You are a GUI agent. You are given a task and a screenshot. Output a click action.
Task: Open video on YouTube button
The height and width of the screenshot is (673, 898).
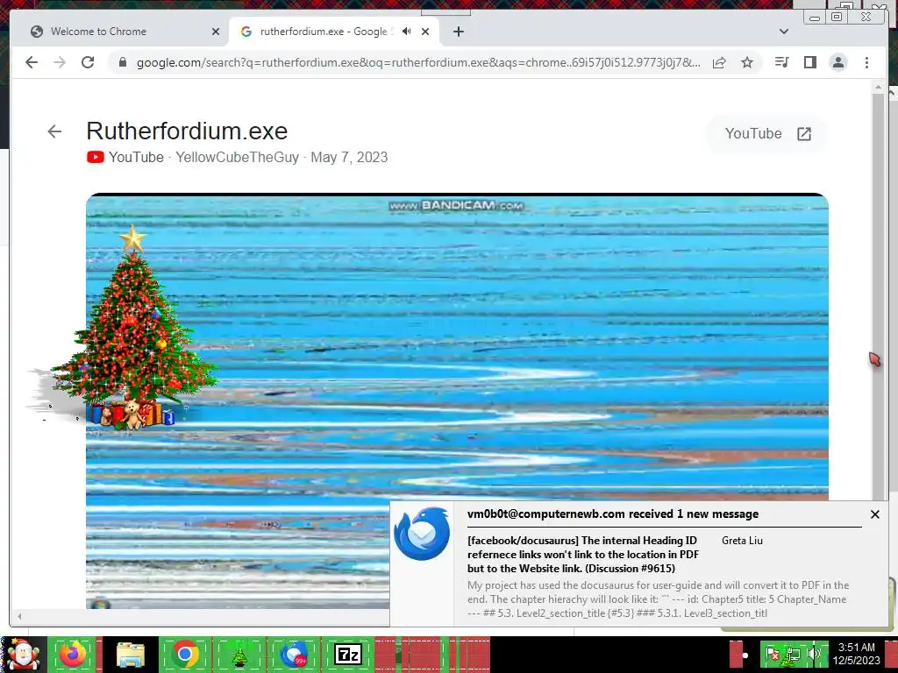(x=767, y=134)
